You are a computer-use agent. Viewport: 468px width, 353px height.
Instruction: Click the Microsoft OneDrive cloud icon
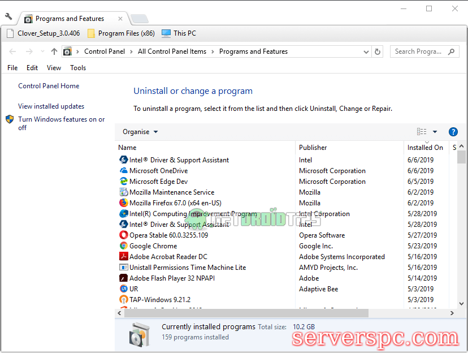click(x=124, y=171)
